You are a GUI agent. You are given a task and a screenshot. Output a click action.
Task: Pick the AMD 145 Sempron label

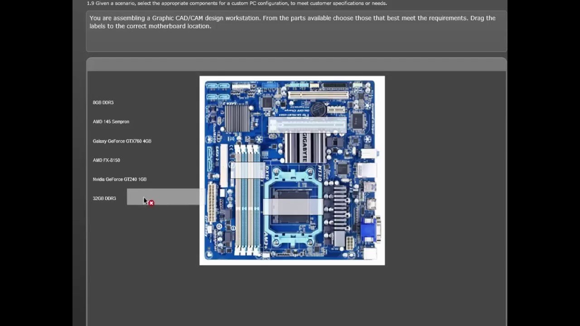point(111,122)
